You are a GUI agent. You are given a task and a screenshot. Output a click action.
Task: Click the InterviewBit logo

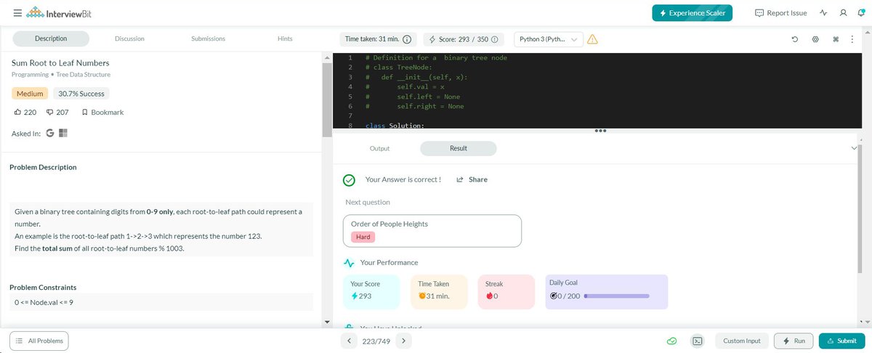pos(59,13)
